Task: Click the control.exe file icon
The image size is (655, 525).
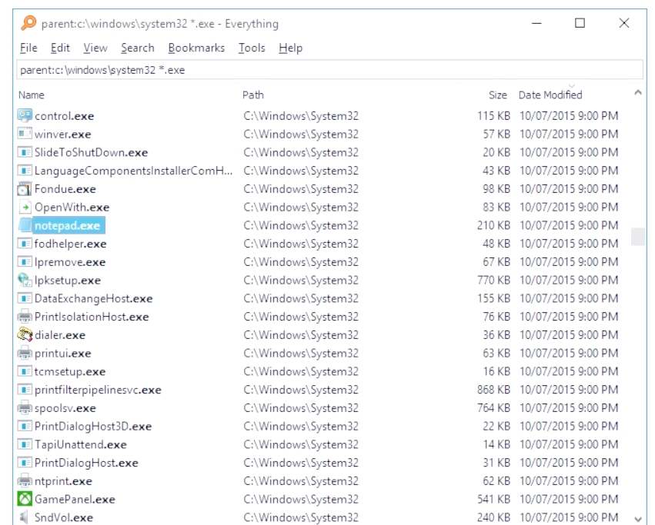Action: point(25,115)
